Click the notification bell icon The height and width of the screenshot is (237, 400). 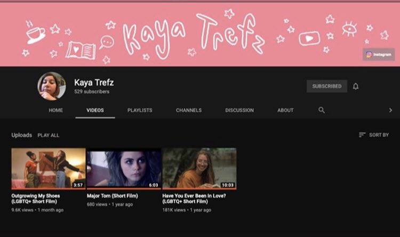(x=356, y=86)
